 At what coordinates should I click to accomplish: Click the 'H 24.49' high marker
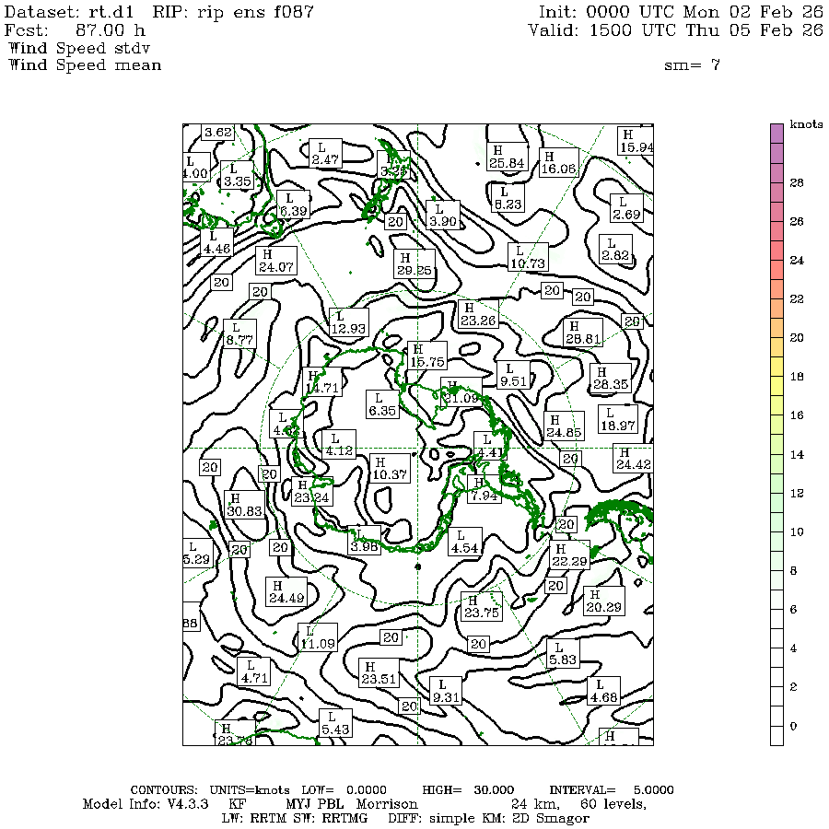[x=286, y=591]
